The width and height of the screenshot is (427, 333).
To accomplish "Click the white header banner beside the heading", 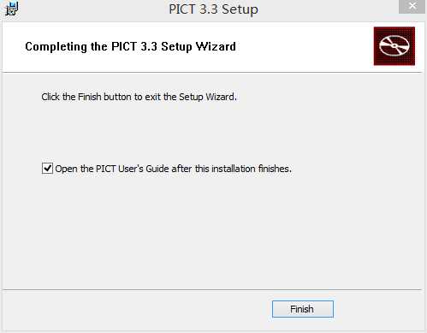I will (x=302, y=47).
